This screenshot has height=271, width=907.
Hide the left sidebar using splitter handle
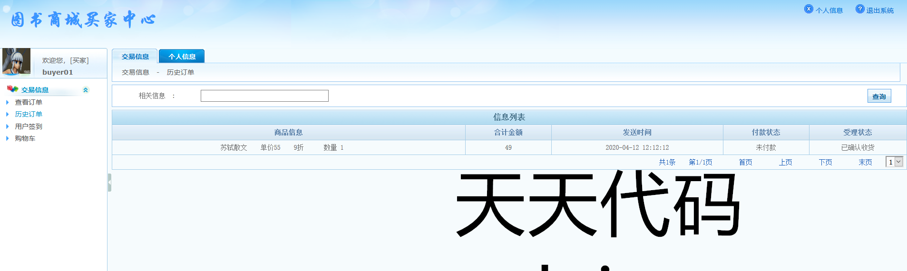coord(109,183)
